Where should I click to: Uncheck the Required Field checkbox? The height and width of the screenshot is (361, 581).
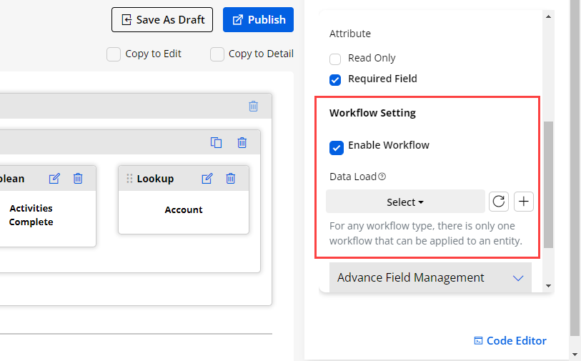(335, 79)
